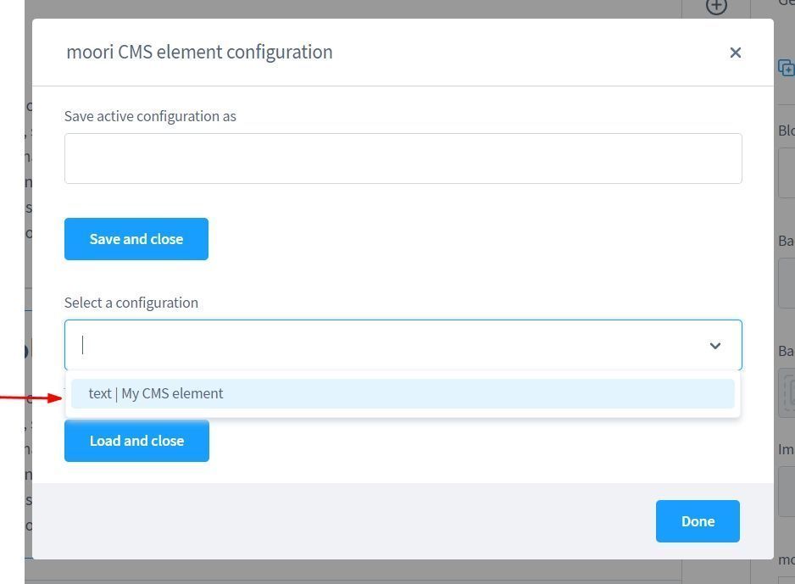This screenshot has width=795, height=584.
Task: Click the first sidebar 'Ba' input box
Action: click(786, 283)
